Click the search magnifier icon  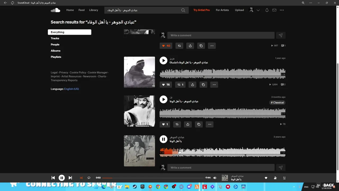(x=183, y=10)
